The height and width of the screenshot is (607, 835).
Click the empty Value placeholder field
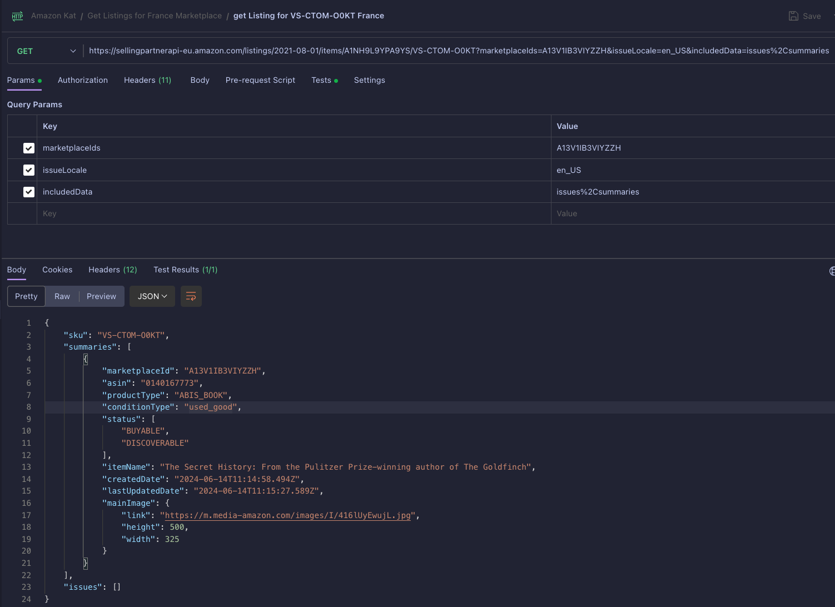pos(693,213)
